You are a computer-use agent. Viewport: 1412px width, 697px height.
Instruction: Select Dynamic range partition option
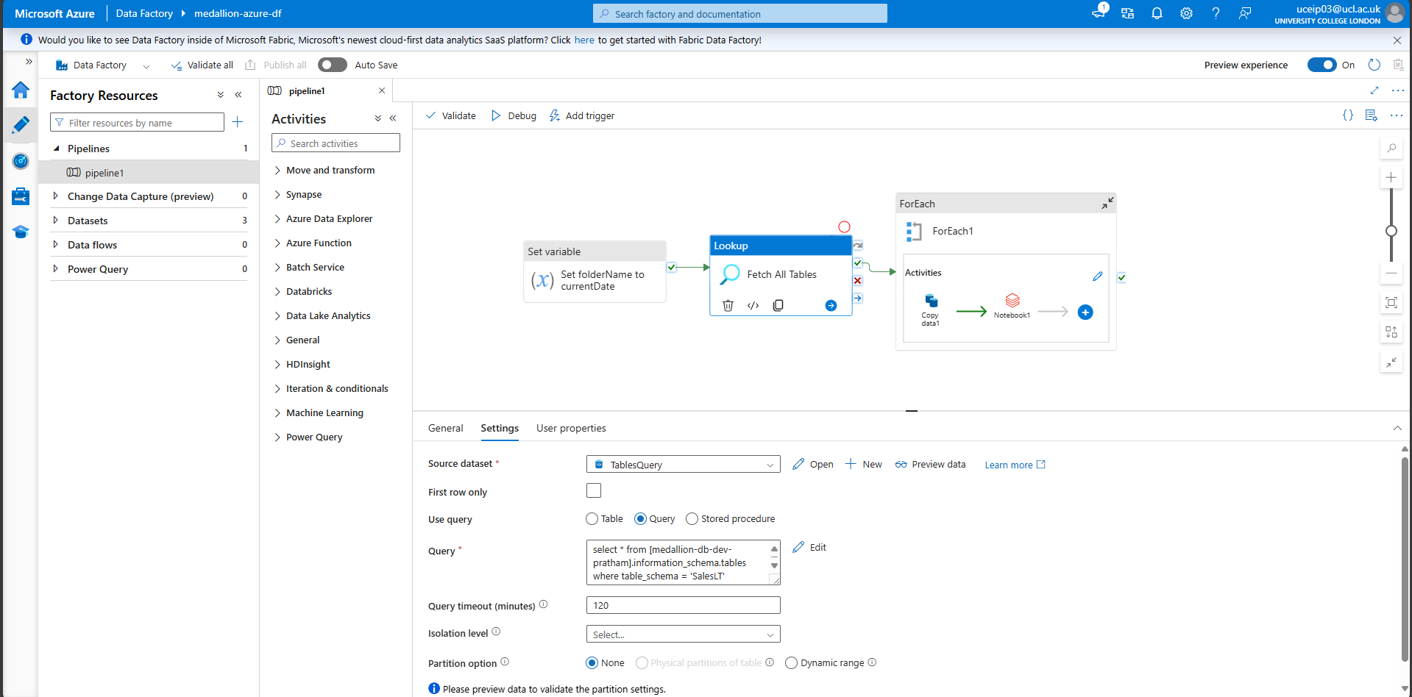(791, 663)
